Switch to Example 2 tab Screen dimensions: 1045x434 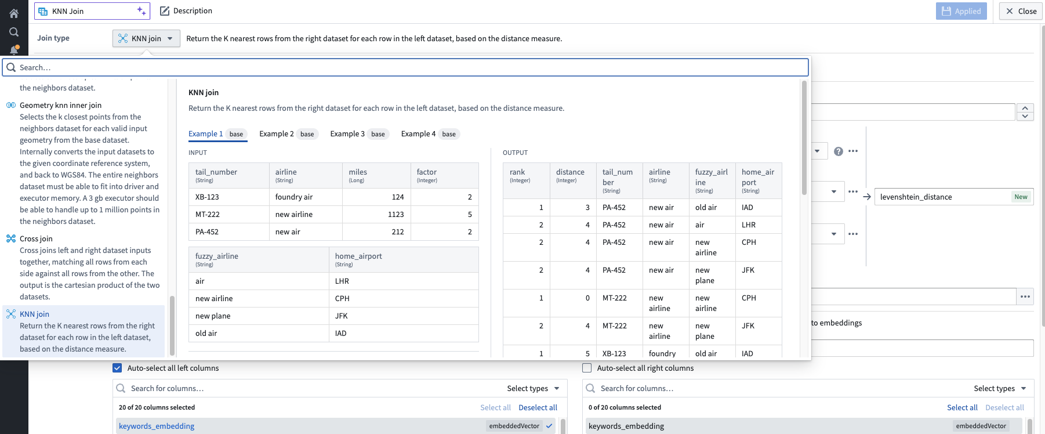pos(289,134)
